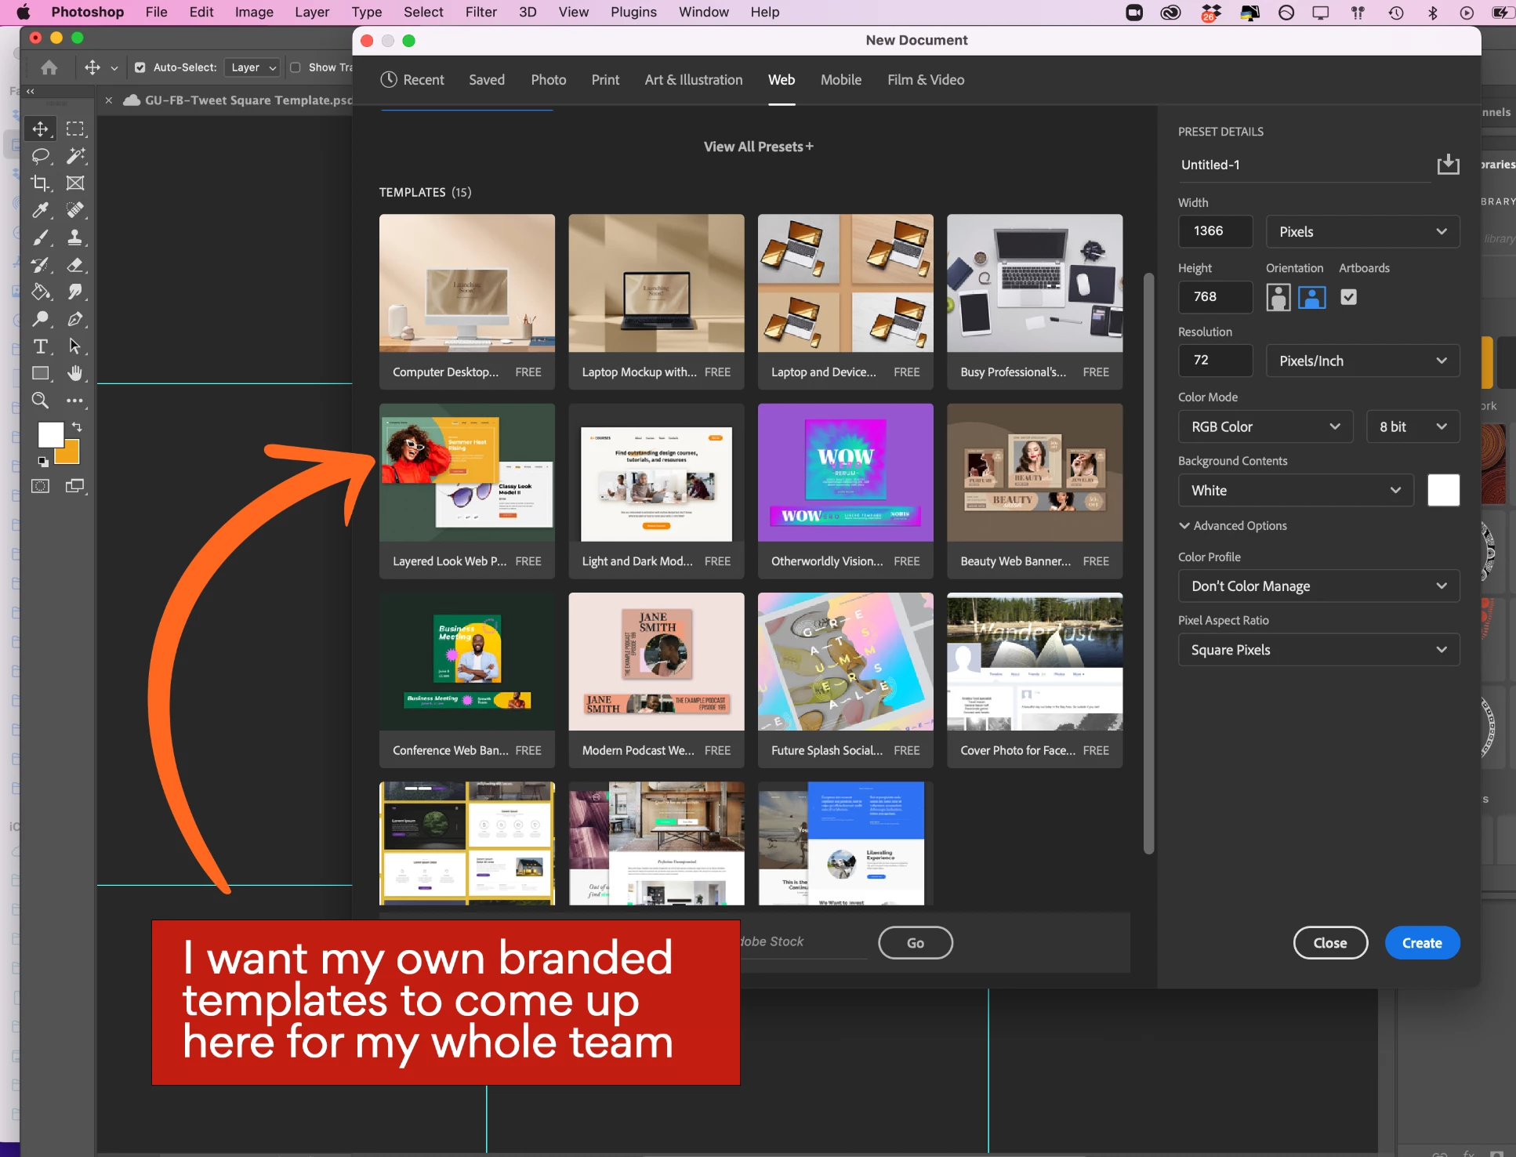Click the save preset icon
The height and width of the screenshot is (1157, 1516).
pyautogui.click(x=1447, y=165)
